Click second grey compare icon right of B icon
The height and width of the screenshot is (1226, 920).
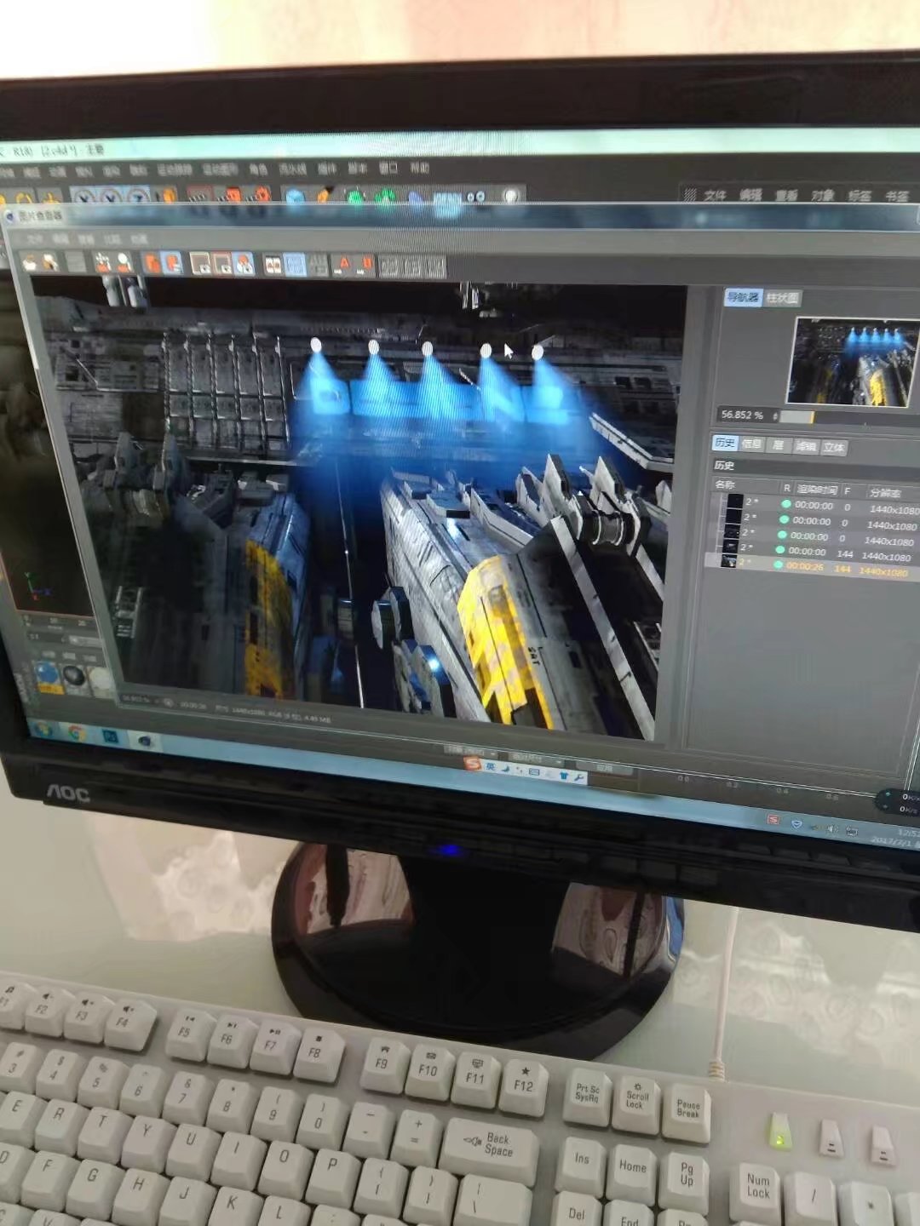[x=413, y=267]
